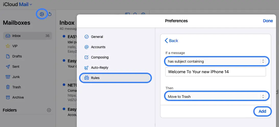Click the settings gear icon above Mailboxes
This screenshot has height=127, width=279.
[x=42, y=14]
